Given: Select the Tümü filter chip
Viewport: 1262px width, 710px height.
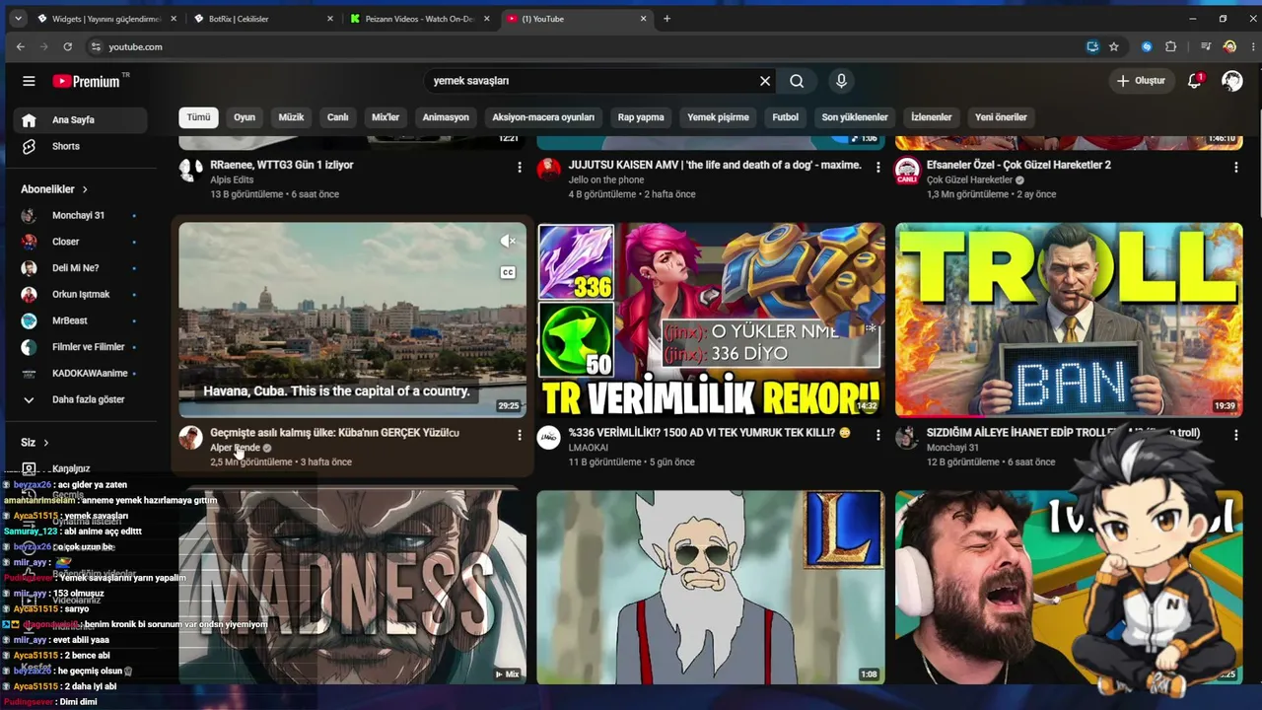Looking at the screenshot, I should [x=198, y=117].
